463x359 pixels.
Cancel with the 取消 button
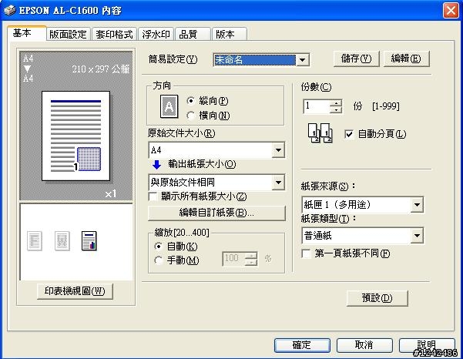[364, 345]
